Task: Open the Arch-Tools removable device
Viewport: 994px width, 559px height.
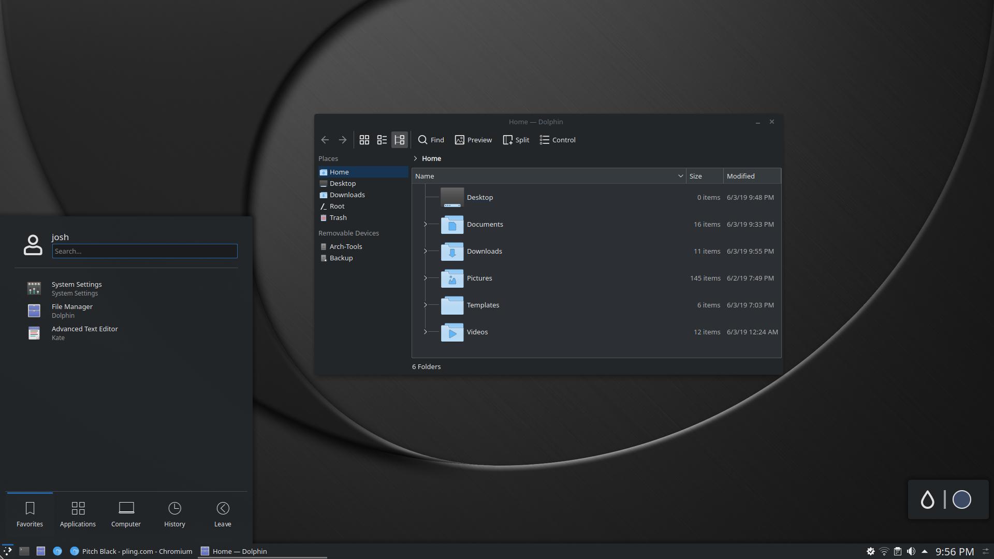Action: (x=363, y=246)
